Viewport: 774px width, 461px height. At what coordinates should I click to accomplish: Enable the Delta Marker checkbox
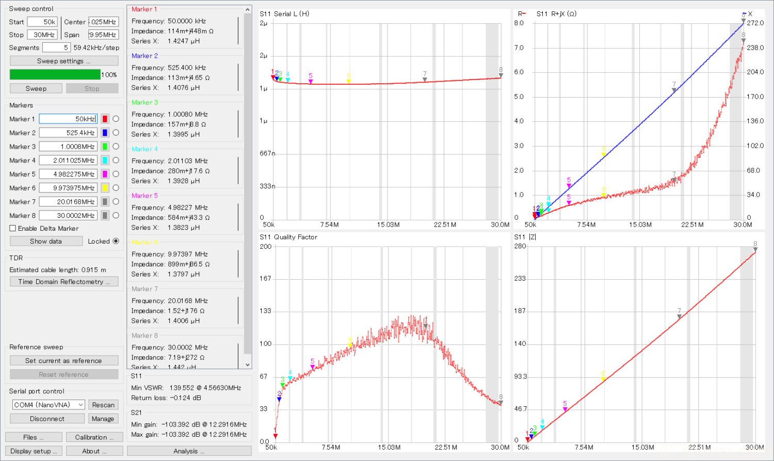[13, 228]
